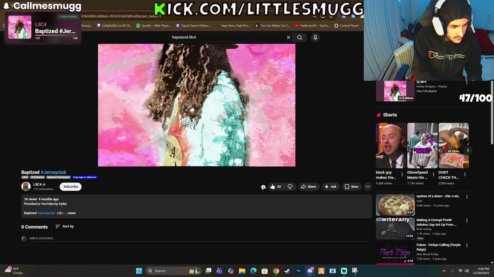The height and width of the screenshot is (277, 494).
Task: Open Discord on the taskbar
Action: 310,271
